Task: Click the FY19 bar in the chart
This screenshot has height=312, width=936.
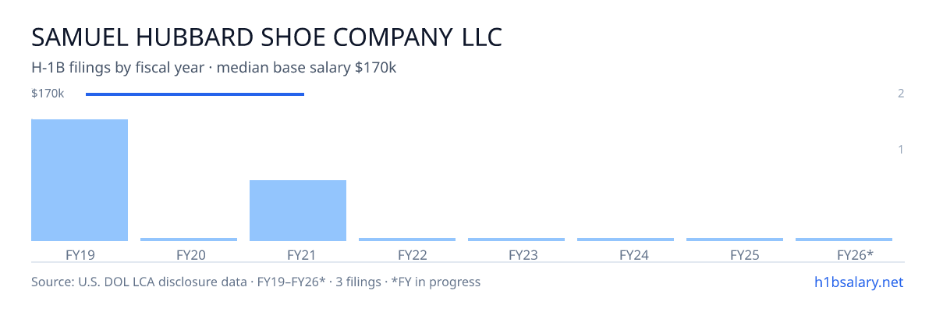Action: click(80, 180)
